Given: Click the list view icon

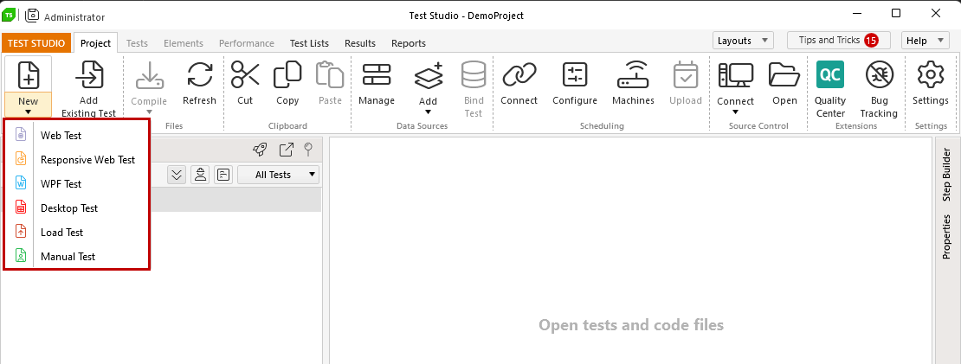Looking at the screenshot, I should pyautogui.click(x=223, y=175).
